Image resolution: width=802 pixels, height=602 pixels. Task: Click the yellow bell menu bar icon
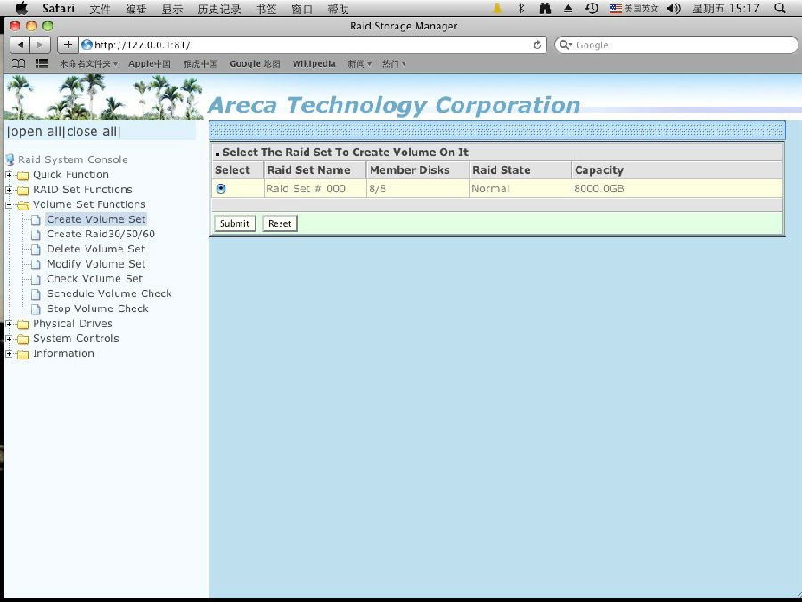click(x=496, y=8)
